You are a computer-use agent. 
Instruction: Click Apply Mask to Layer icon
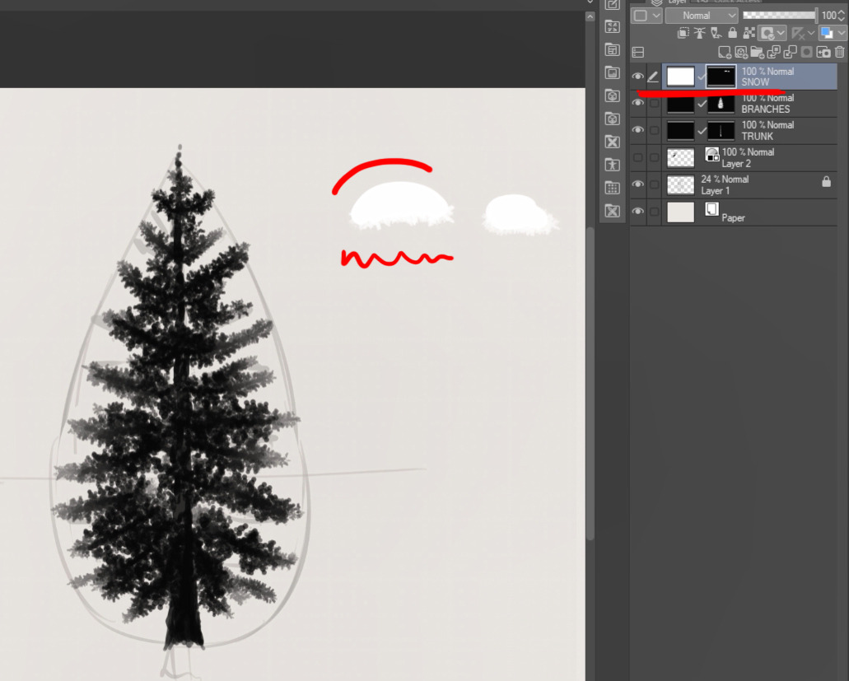(x=823, y=52)
